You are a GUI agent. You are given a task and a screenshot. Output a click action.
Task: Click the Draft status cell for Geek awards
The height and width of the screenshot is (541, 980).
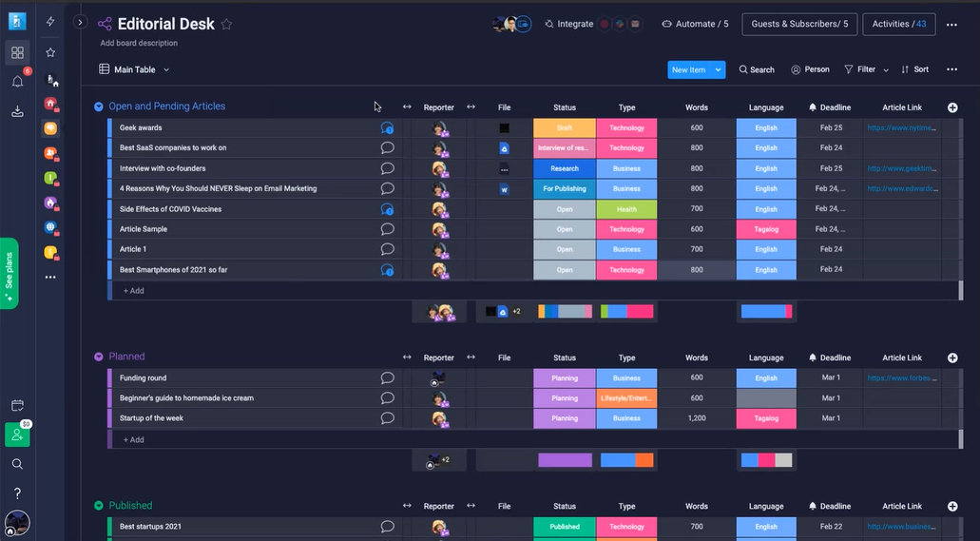565,128
